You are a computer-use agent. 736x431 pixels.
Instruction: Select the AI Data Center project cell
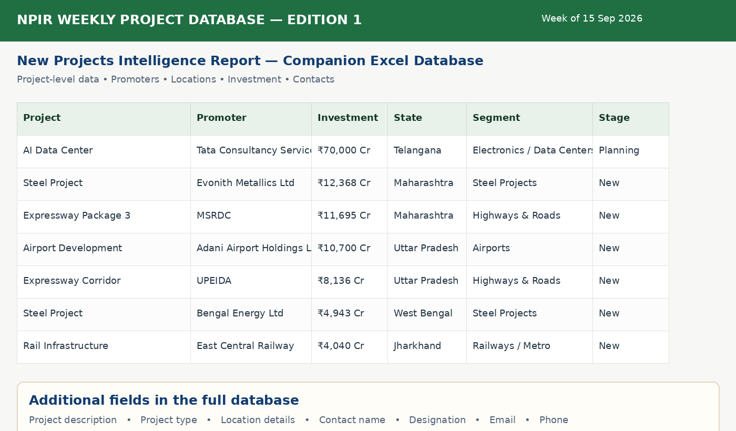[x=104, y=151]
